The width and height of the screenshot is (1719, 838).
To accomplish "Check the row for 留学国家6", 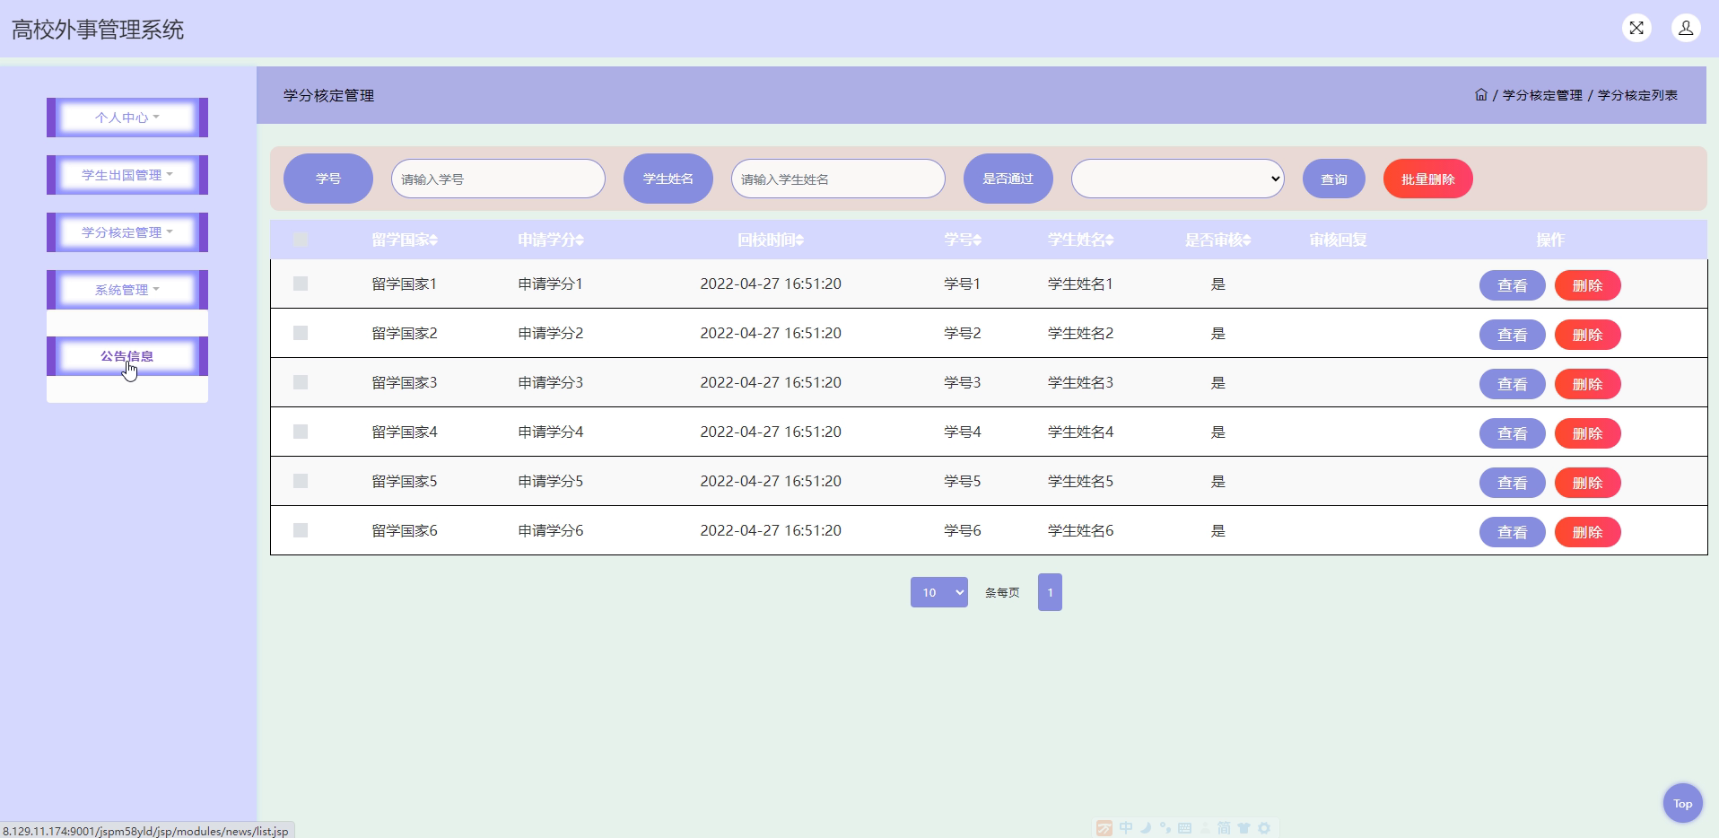I will (301, 530).
